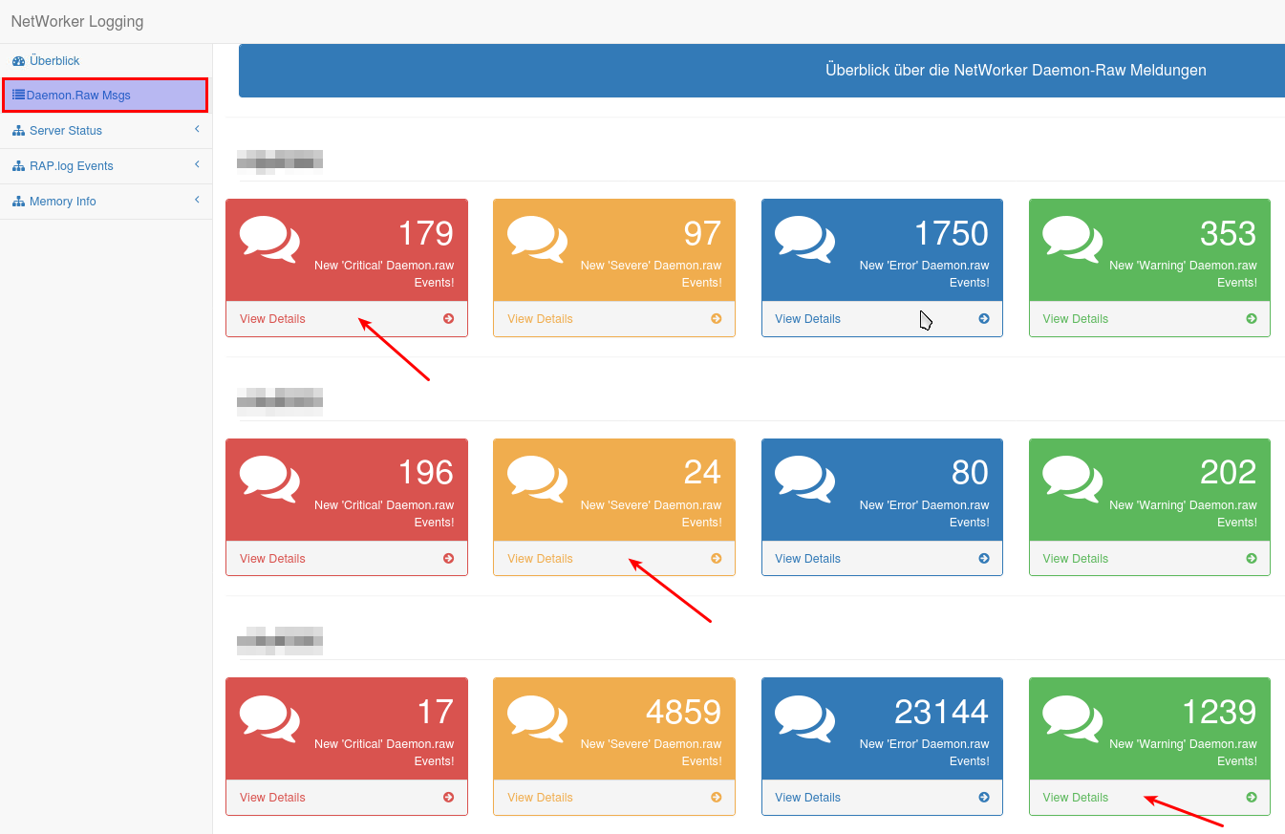
Task: View Details of 353 Warning events
Action: [1075, 319]
